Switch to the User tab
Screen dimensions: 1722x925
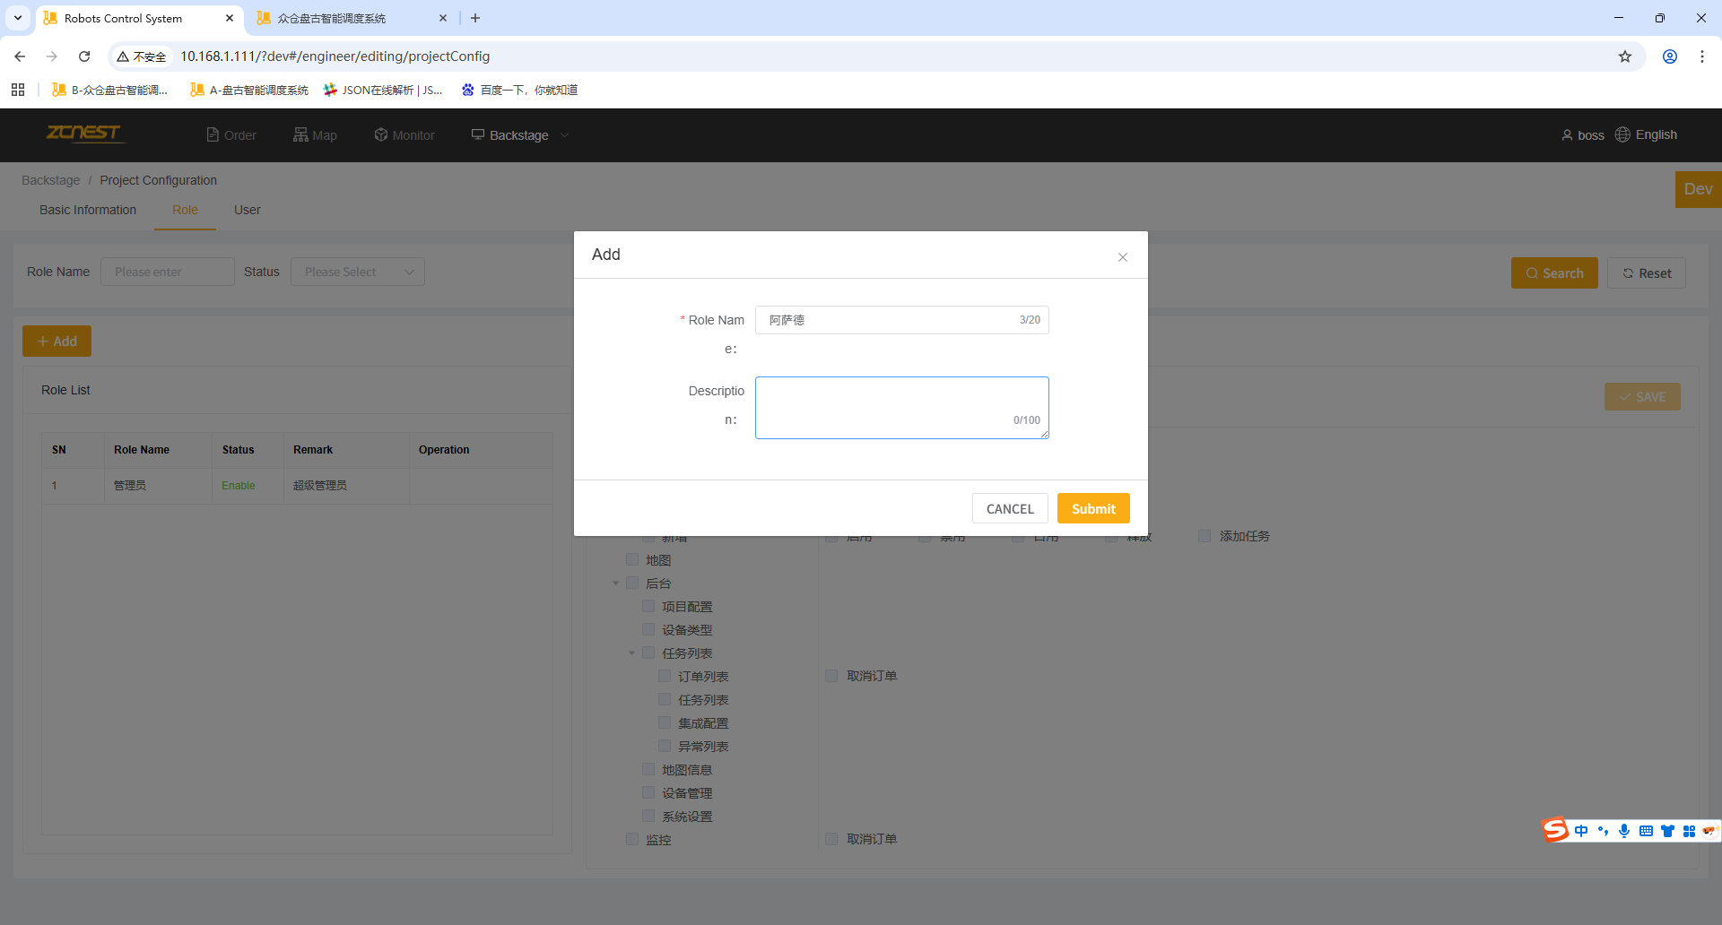click(247, 210)
